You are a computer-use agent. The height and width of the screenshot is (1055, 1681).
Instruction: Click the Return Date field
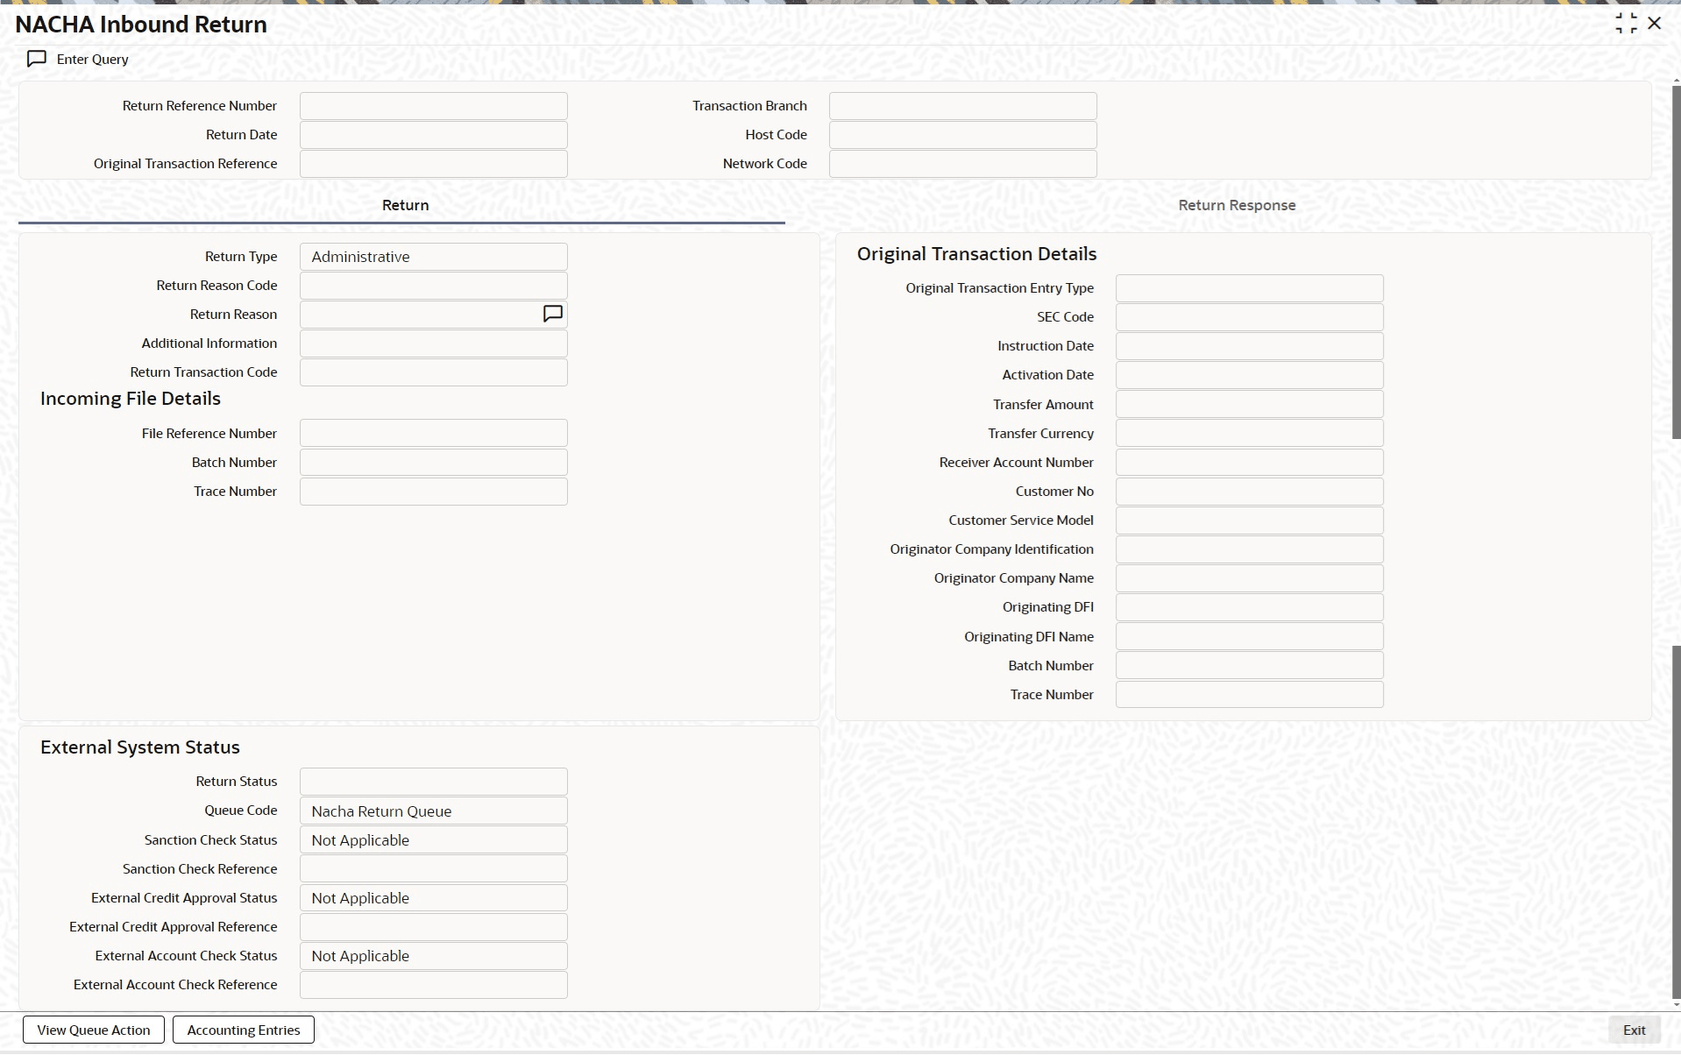434,135
